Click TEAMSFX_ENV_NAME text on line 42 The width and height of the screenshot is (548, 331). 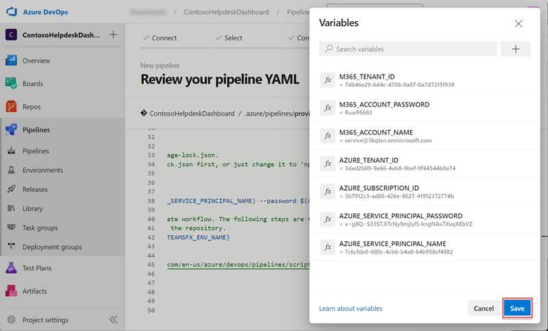click(198, 237)
